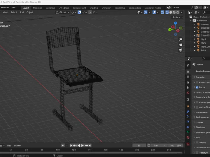The image size is (210, 157).
Task: Collapse the Collection in outliner
Action: 191,20
